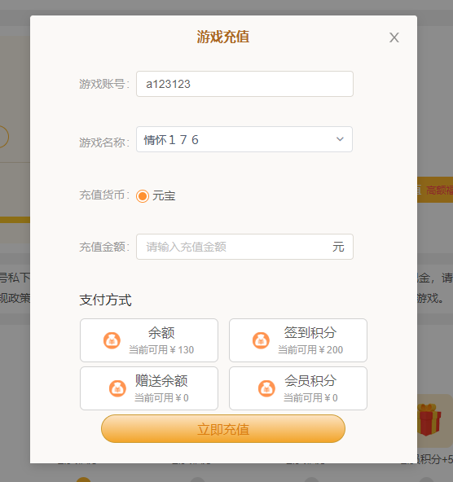Click the money bag icon beside 会员积分
This screenshot has width=453, height=482.
[266, 388]
